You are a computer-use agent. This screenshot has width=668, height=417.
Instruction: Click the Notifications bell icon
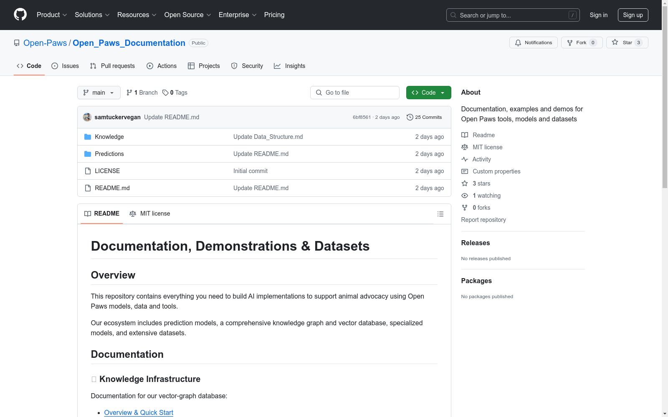click(x=518, y=43)
